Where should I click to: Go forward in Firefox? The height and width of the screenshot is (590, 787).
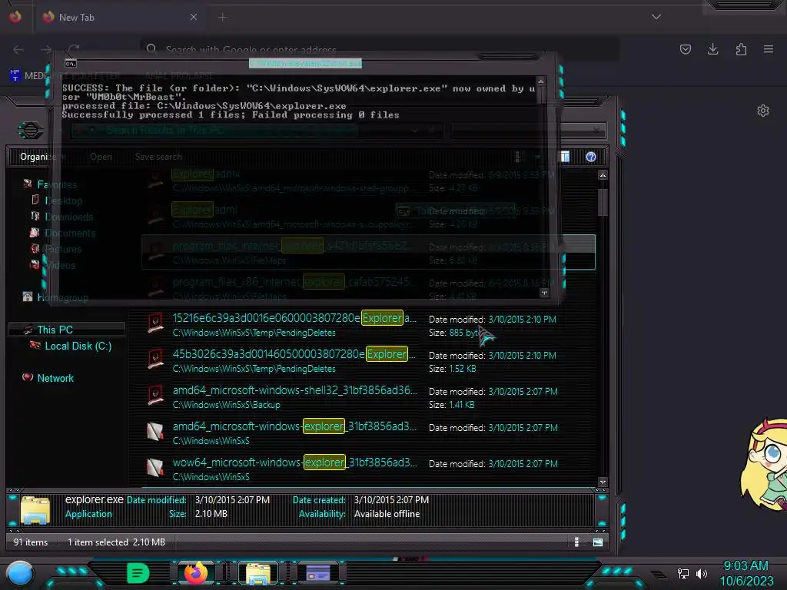pos(46,49)
